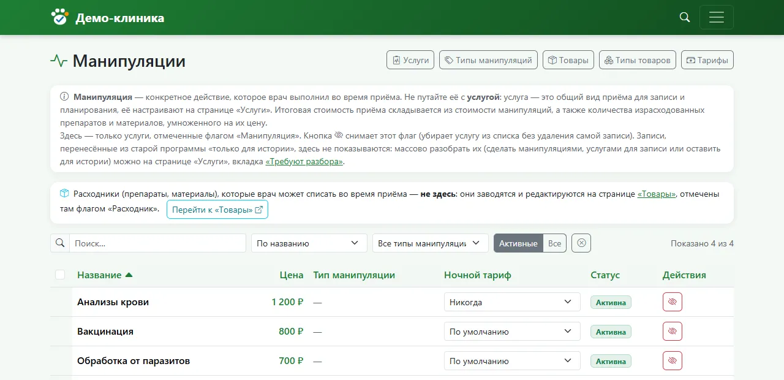Click the Демо-клиника paw logo icon

point(59,17)
